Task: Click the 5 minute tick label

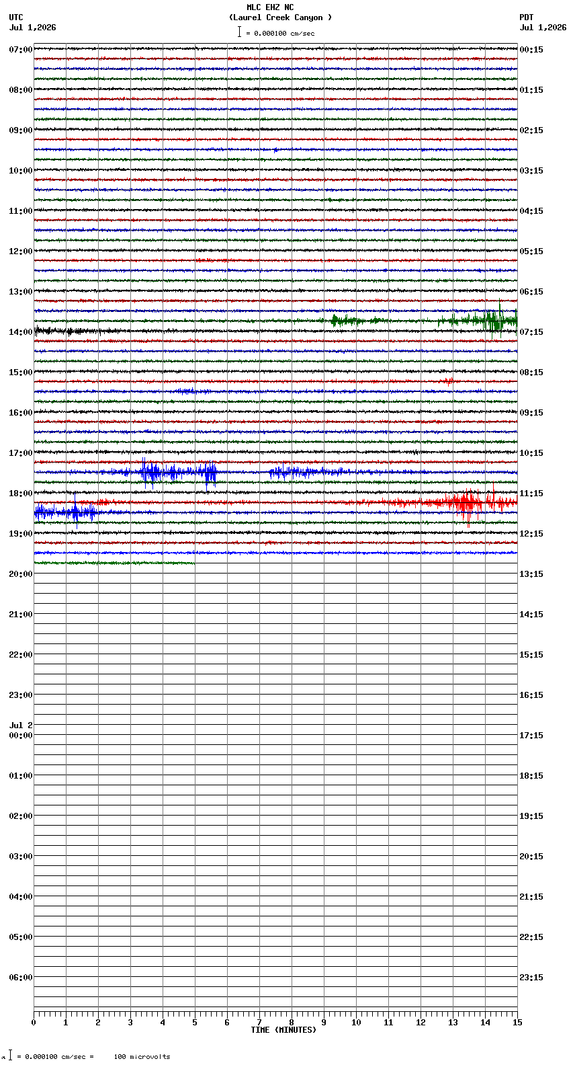Action: pos(195,1023)
